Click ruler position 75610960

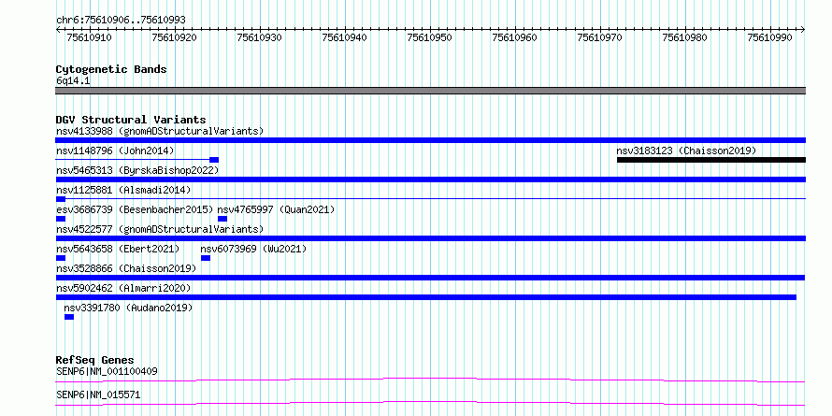(x=515, y=37)
